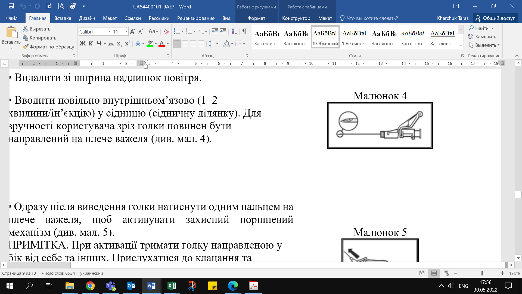Toggle underline (Ч) formatting
The width and height of the screenshot is (522, 294).
point(99,44)
